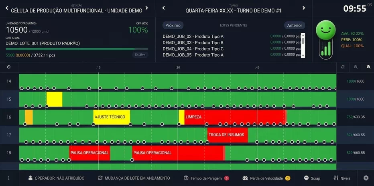Click the QUAL: 100% value
Viewport: 374px width, 186px height.
click(352, 46)
